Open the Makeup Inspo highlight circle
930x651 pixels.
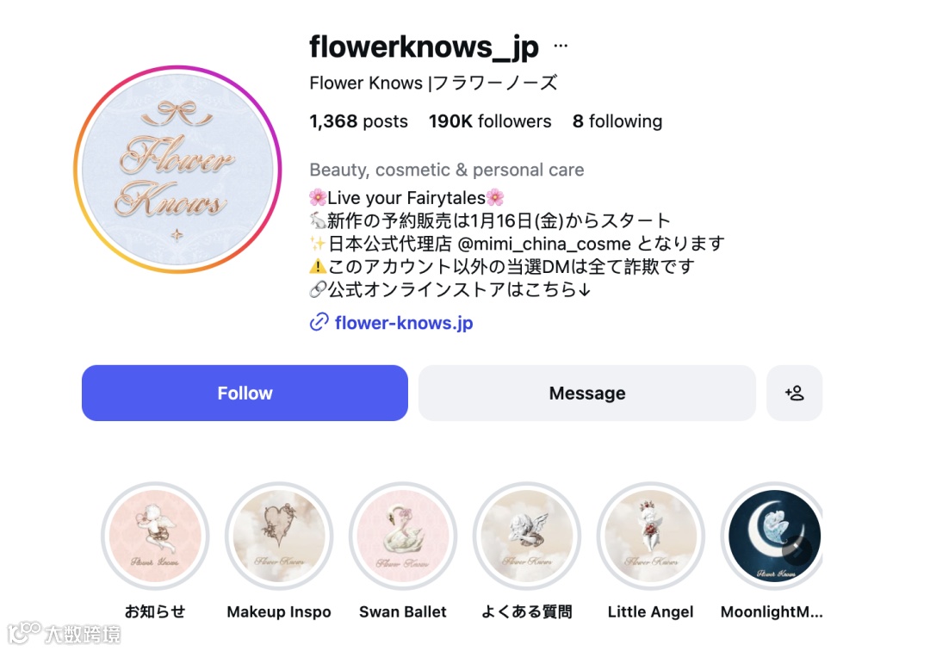(279, 536)
